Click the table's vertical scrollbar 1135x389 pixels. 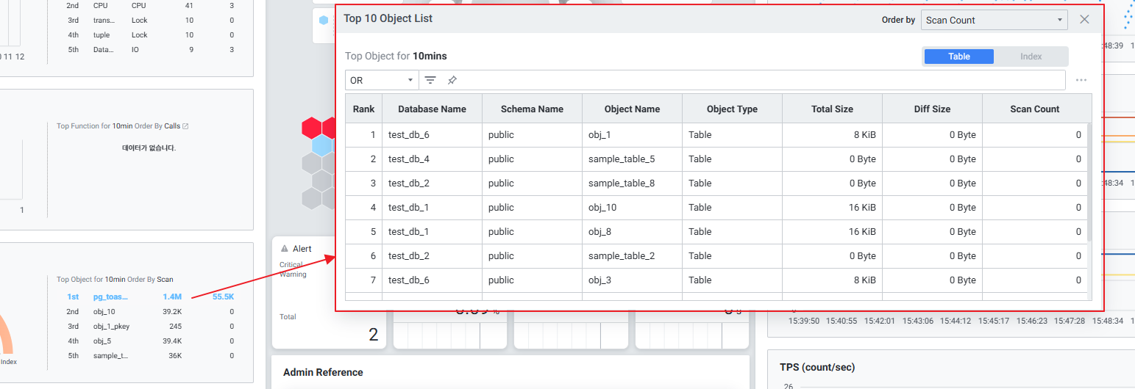click(x=1089, y=180)
